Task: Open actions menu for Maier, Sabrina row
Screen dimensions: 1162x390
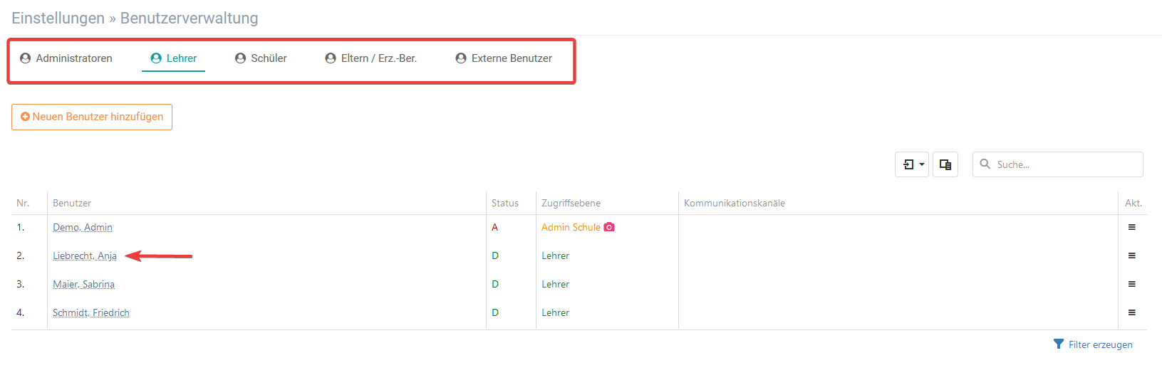Action: (x=1131, y=284)
